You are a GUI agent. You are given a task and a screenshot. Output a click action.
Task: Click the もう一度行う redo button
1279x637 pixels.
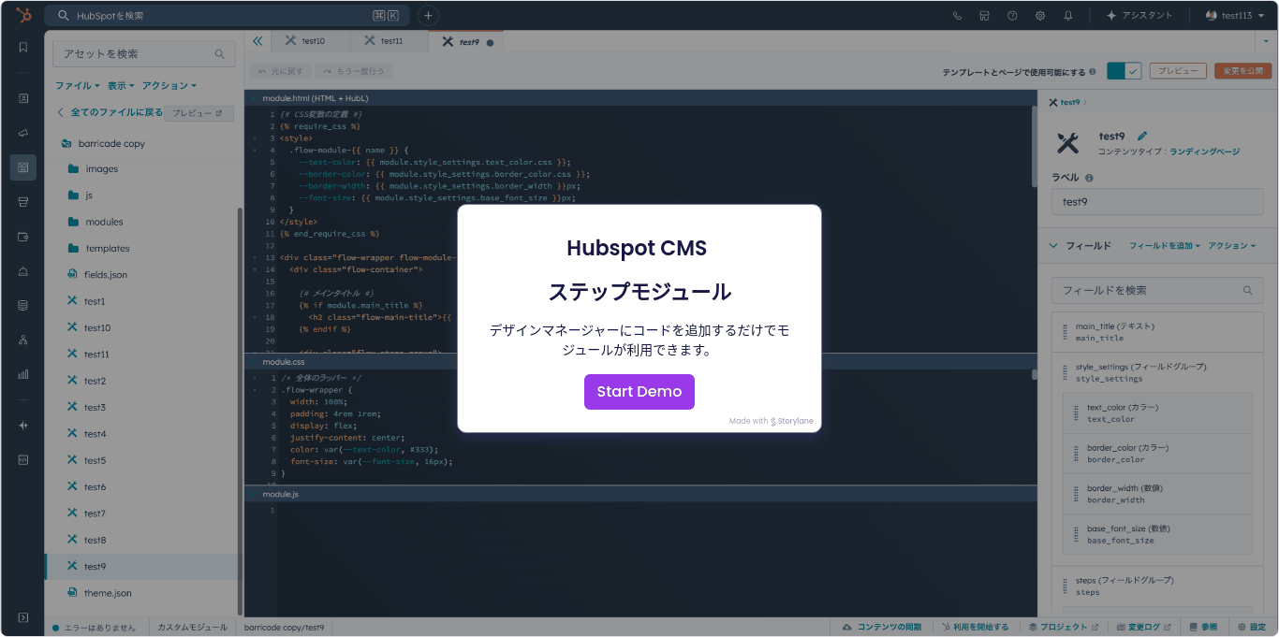point(354,71)
